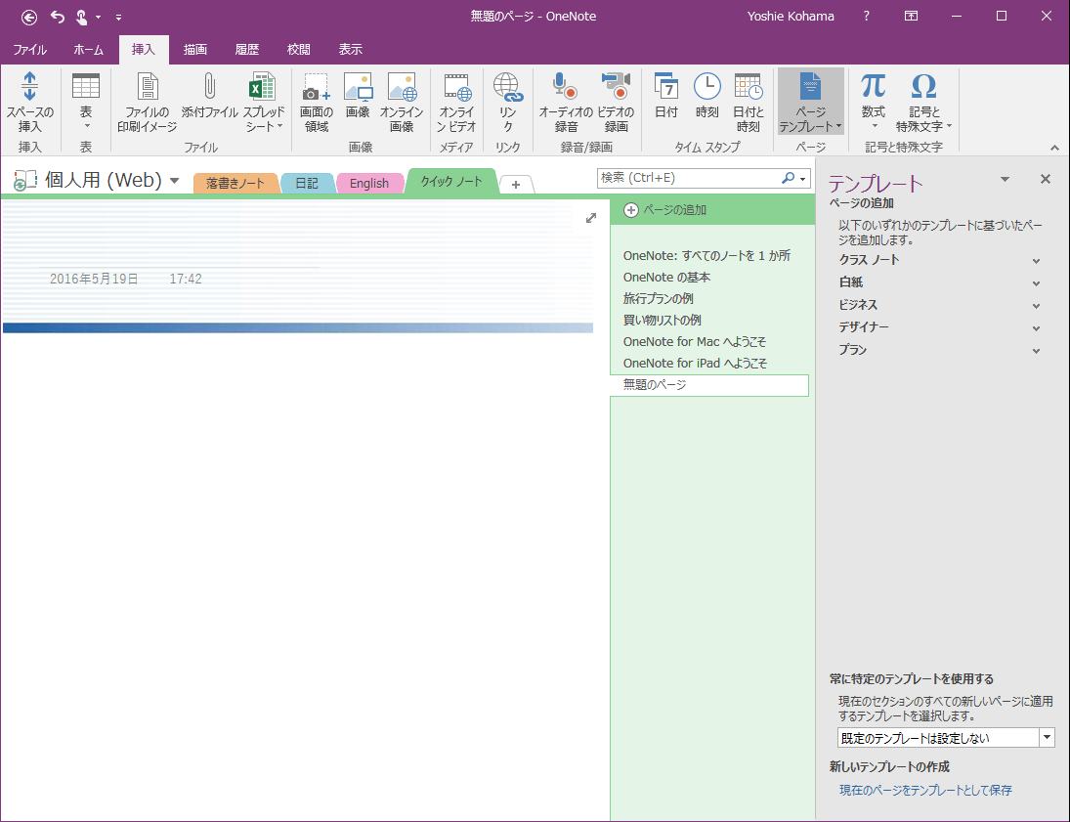The height and width of the screenshot is (822, 1070).
Task: Click the Symbol (記号と特殊文字) omega icon
Action: click(923, 87)
